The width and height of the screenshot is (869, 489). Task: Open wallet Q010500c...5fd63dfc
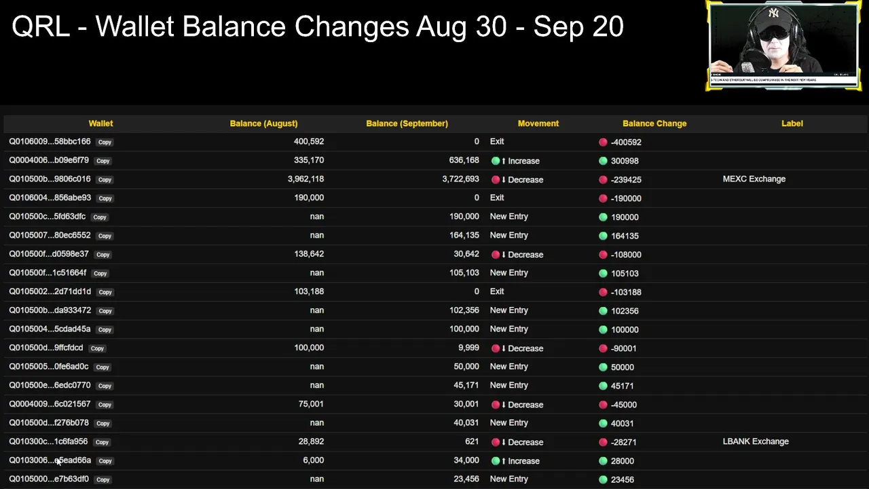47,217
